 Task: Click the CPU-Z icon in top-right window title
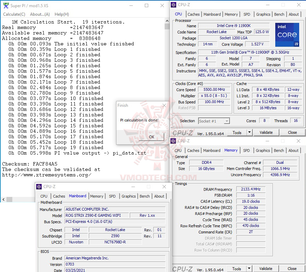click(173, 5)
